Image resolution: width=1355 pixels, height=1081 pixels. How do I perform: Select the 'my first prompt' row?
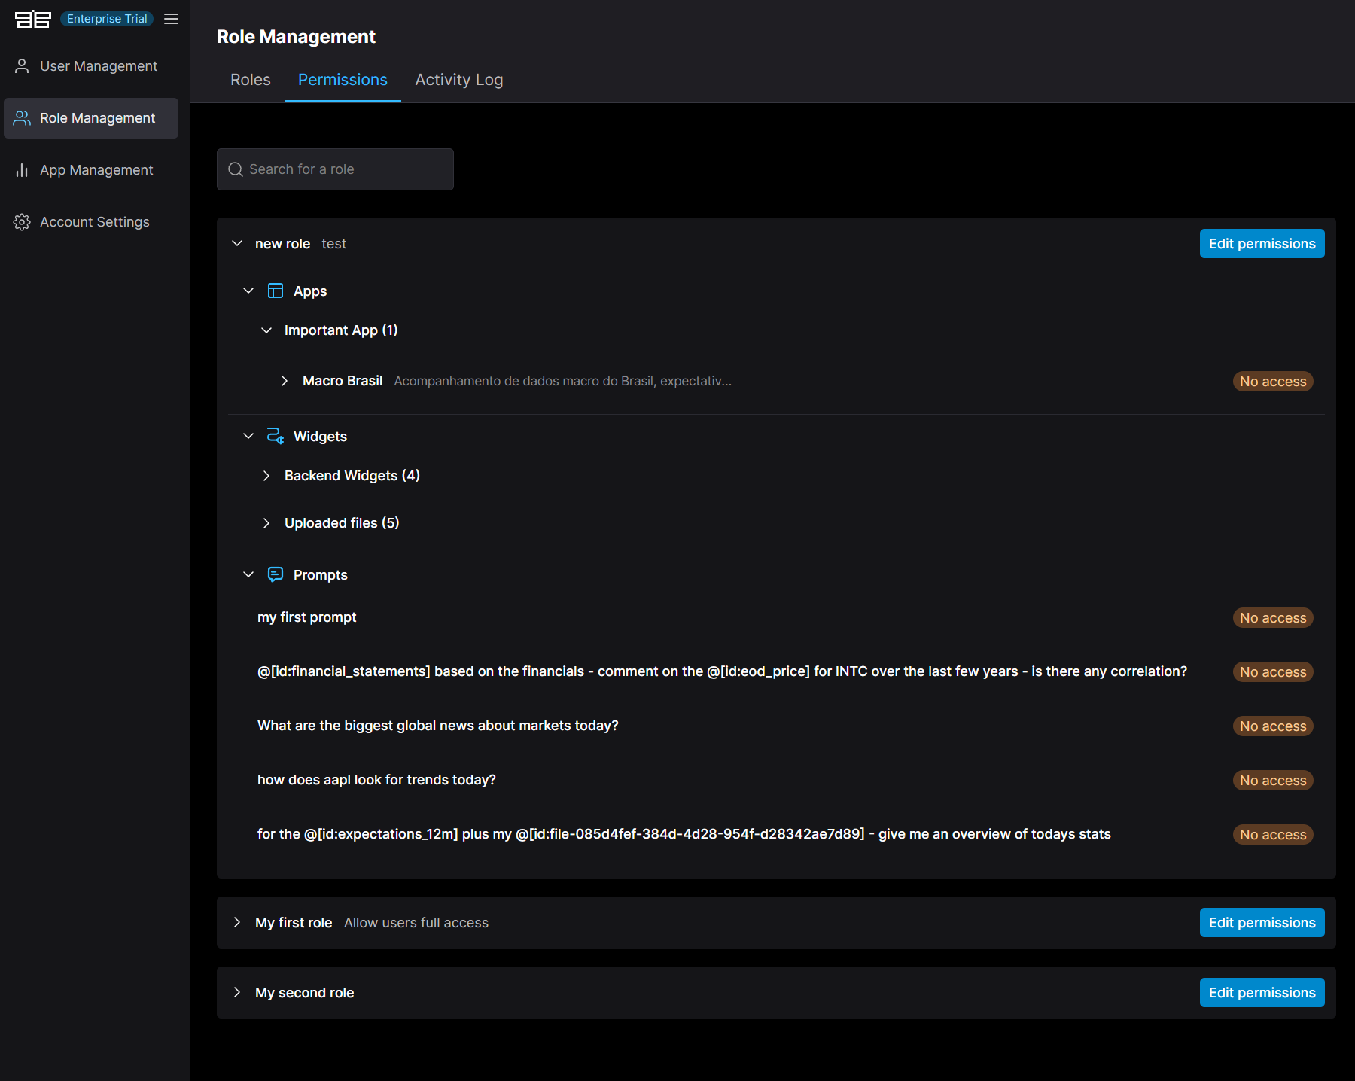pyautogui.click(x=776, y=617)
